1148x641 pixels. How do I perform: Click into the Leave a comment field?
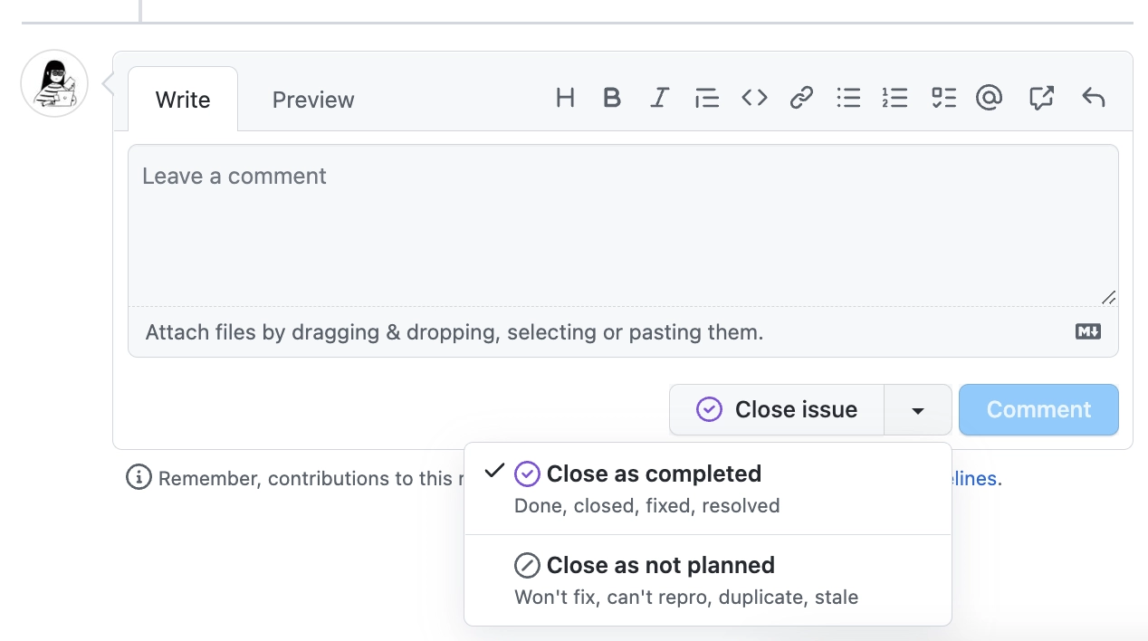[623, 226]
